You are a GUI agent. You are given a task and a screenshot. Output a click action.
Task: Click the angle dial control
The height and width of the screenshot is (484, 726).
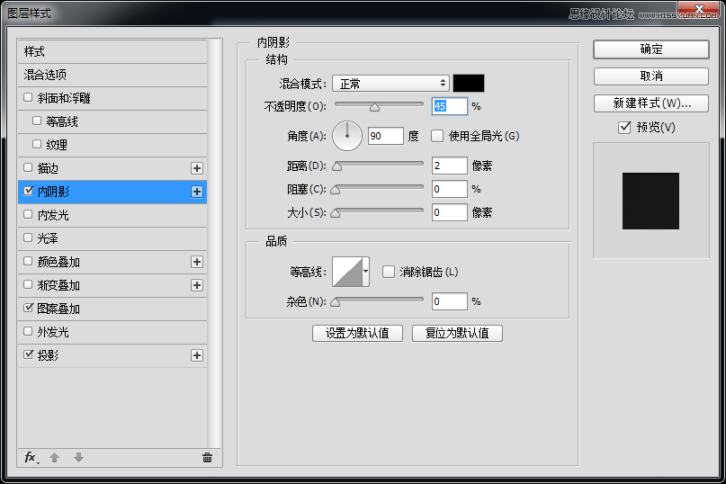click(346, 136)
